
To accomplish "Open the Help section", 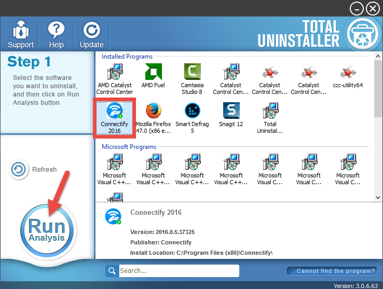I will (56, 34).
